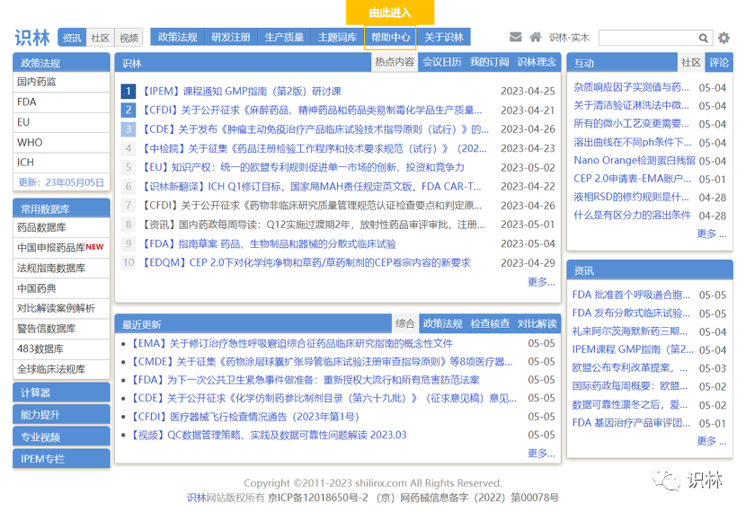Open hot item 9 FDA 指南草案 article
746x512 pixels.
tap(269, 244)
